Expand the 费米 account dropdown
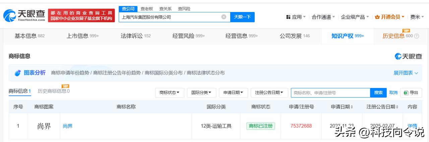Screen dimensions: 429x142 point(417,17)
